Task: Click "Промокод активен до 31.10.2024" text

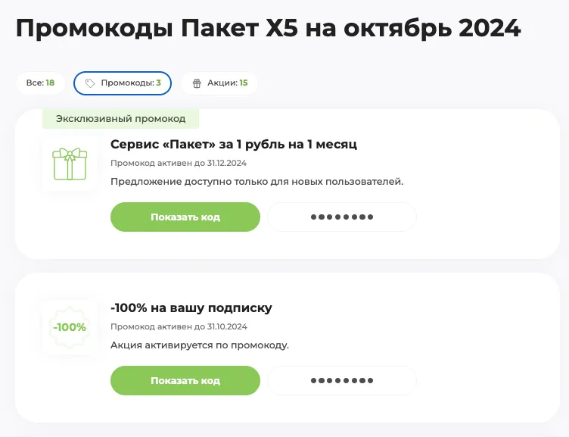Action: click(179, 326)
